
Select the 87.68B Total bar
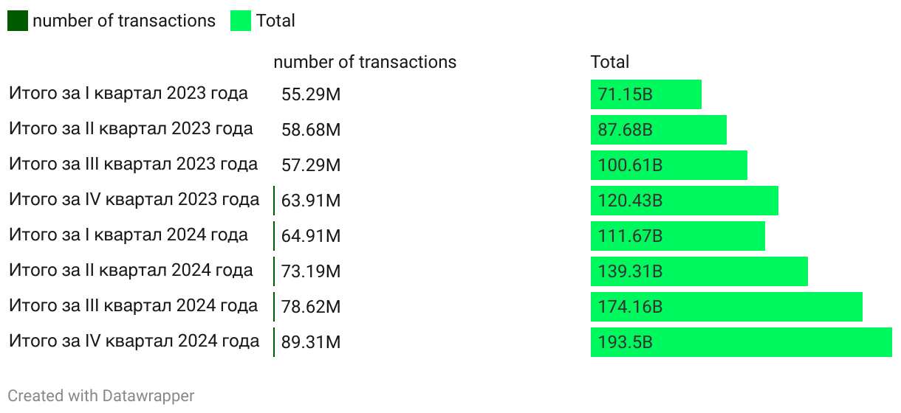[658, 130]
